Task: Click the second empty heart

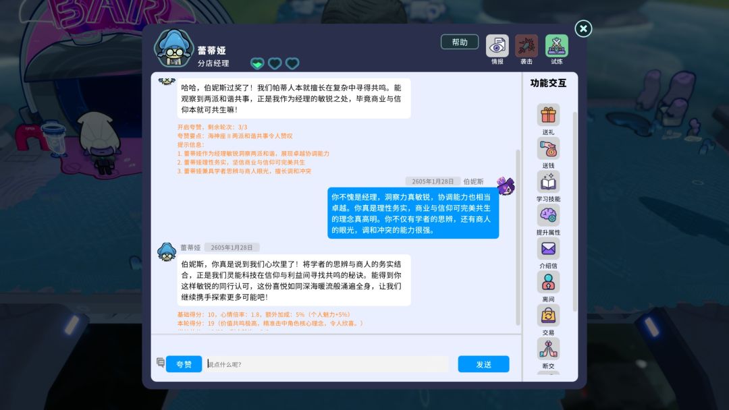Action: click(x=275, y=63)
